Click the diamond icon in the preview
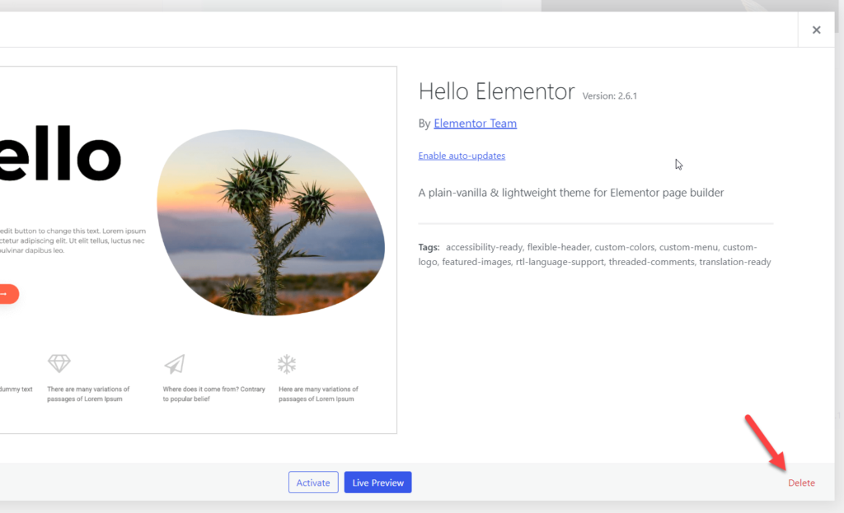844x513 pixels. point(59,363)
